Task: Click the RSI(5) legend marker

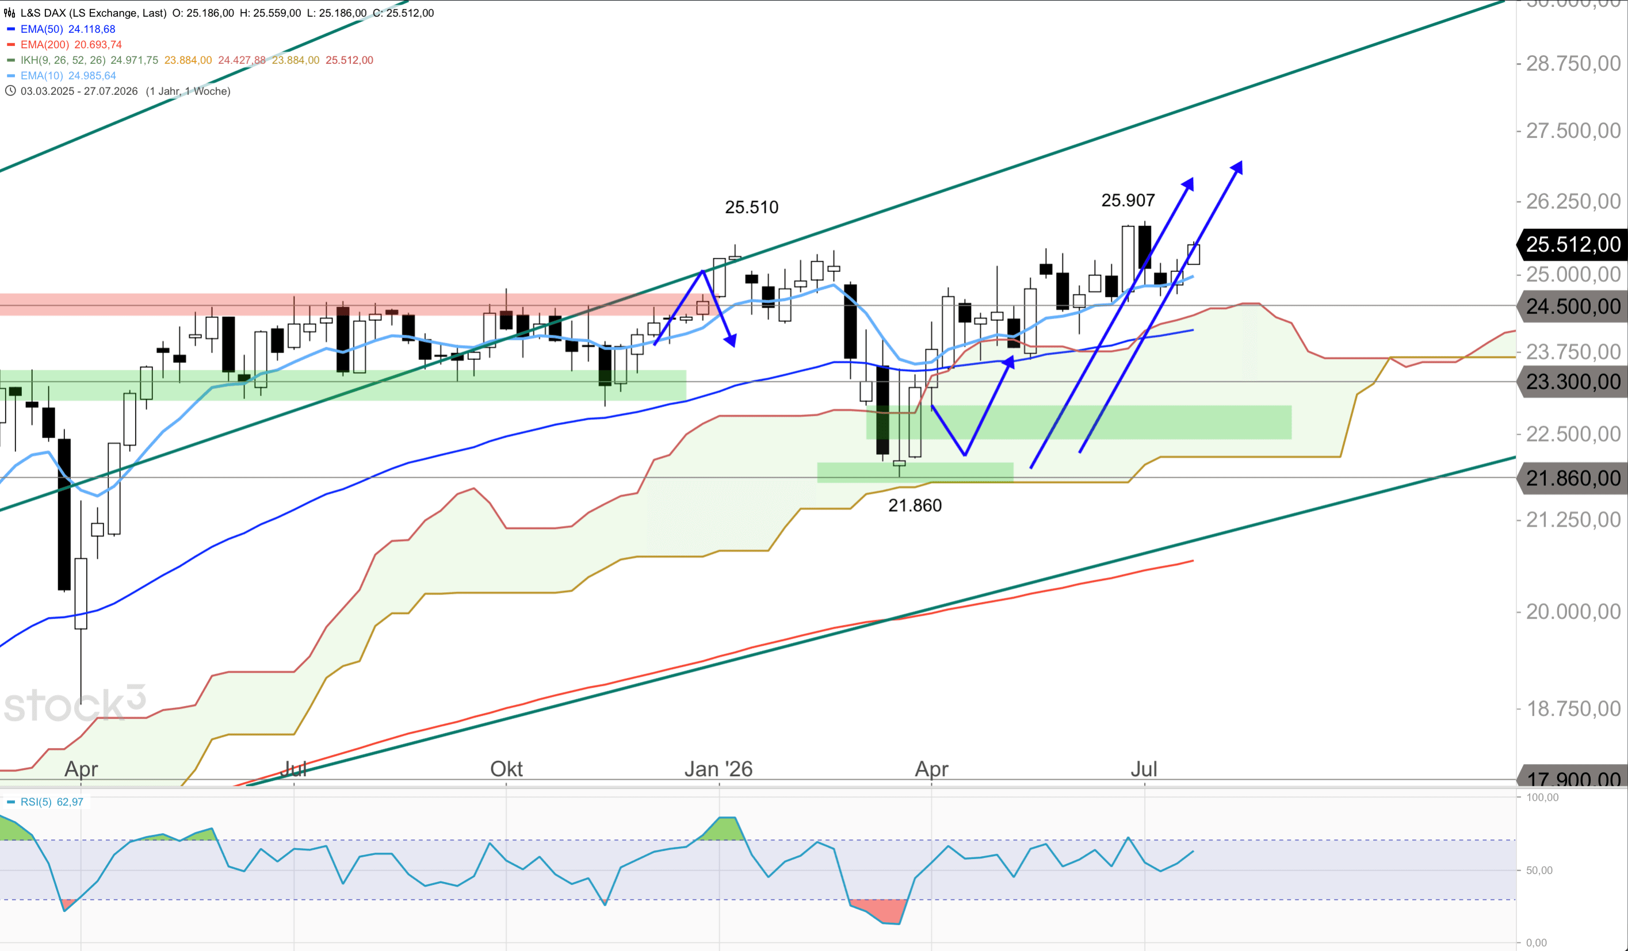Action: pyautogui.click(x=10, y=802)
